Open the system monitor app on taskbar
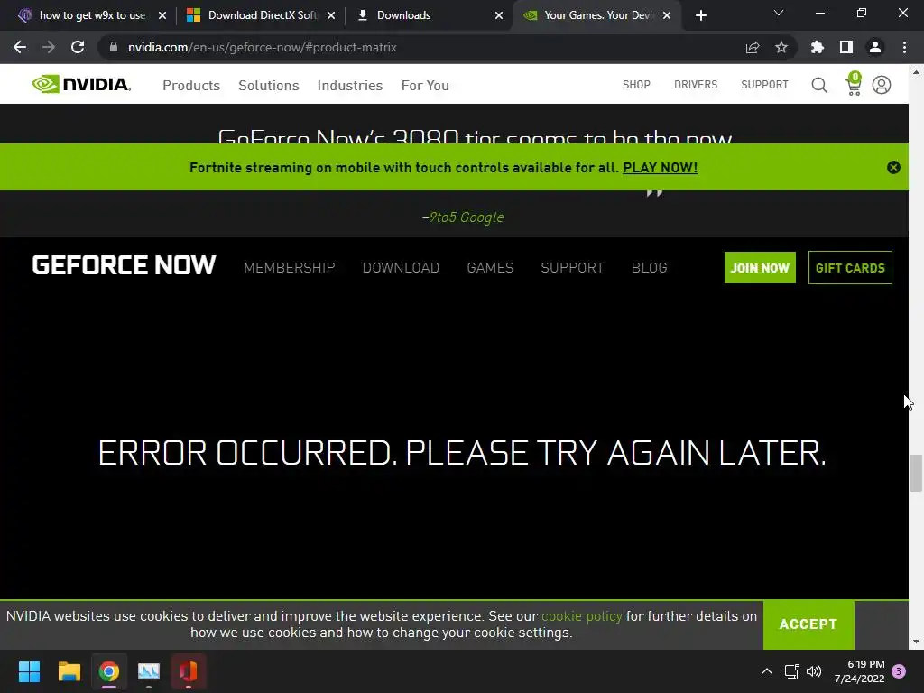Screen dimensions: 924x693 [x=149, y=671]
